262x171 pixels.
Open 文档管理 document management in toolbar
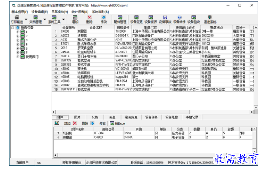point(36,20)
